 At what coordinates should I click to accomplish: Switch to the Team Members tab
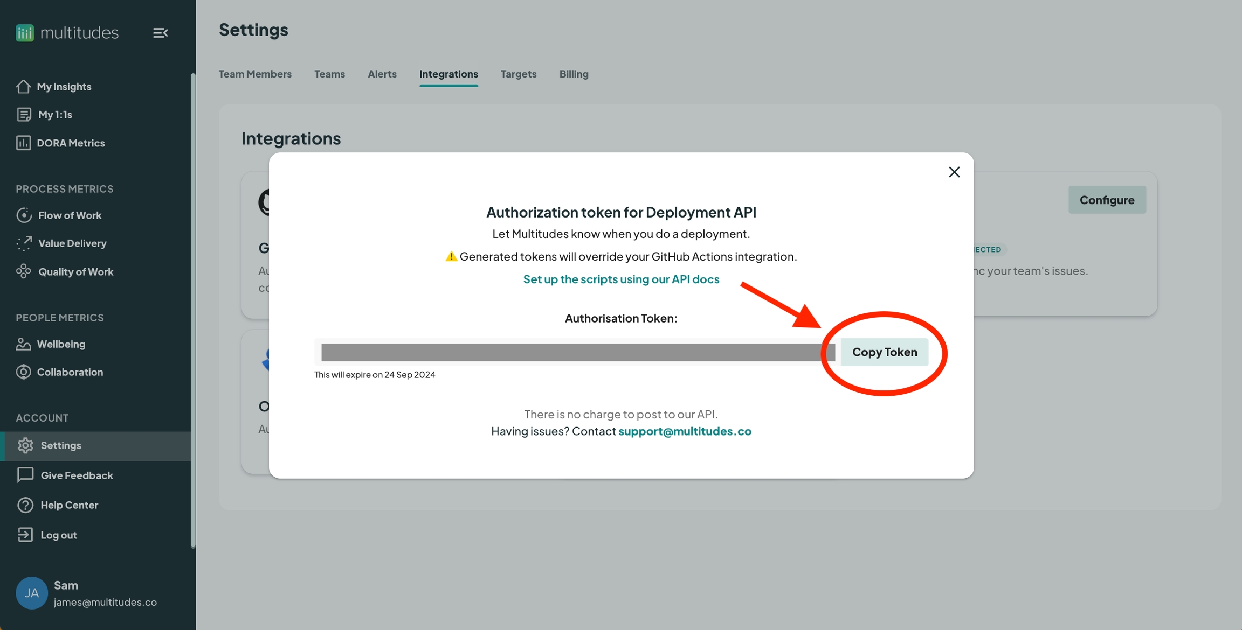tap(255, 74)
